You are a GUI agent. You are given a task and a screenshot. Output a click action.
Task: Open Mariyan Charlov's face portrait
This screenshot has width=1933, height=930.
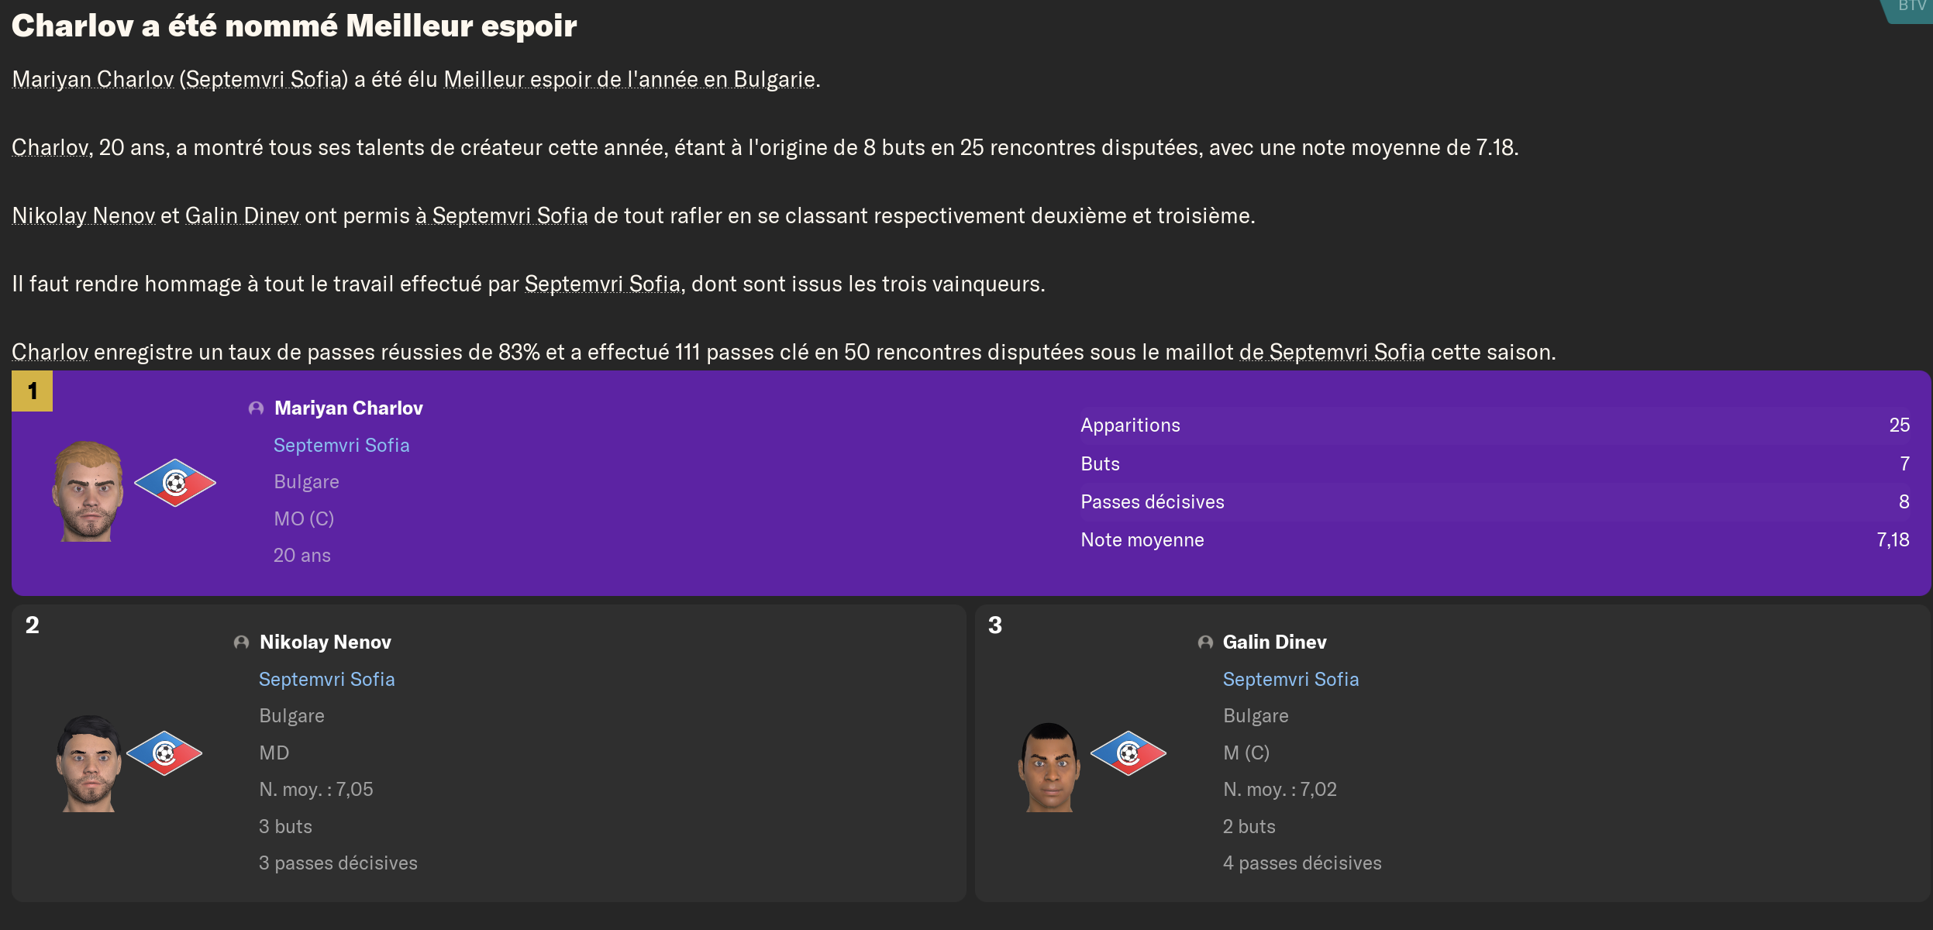(88, 491)
